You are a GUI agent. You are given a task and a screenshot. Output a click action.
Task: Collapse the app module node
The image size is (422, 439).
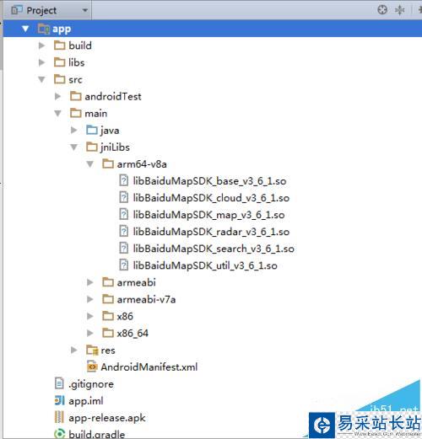pyautogui.click(x=25, y=29)
